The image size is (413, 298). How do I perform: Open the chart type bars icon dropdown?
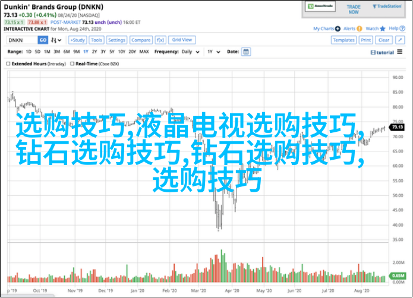[56, 40]
